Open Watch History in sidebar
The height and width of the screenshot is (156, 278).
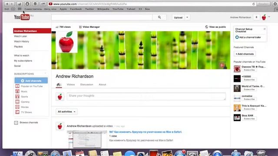21,42
